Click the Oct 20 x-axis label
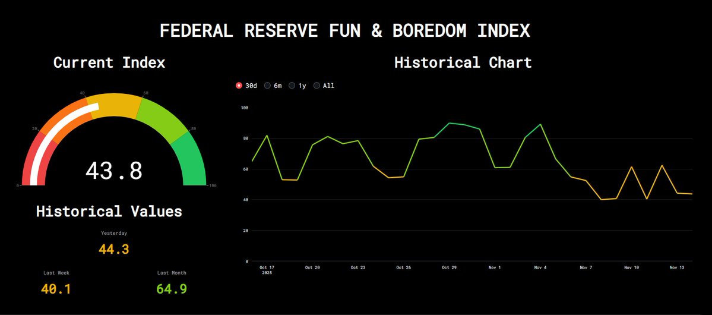Image resolution: width=712 pixels, height=315 pixels. pyautogui.click(x=312, y=267)
